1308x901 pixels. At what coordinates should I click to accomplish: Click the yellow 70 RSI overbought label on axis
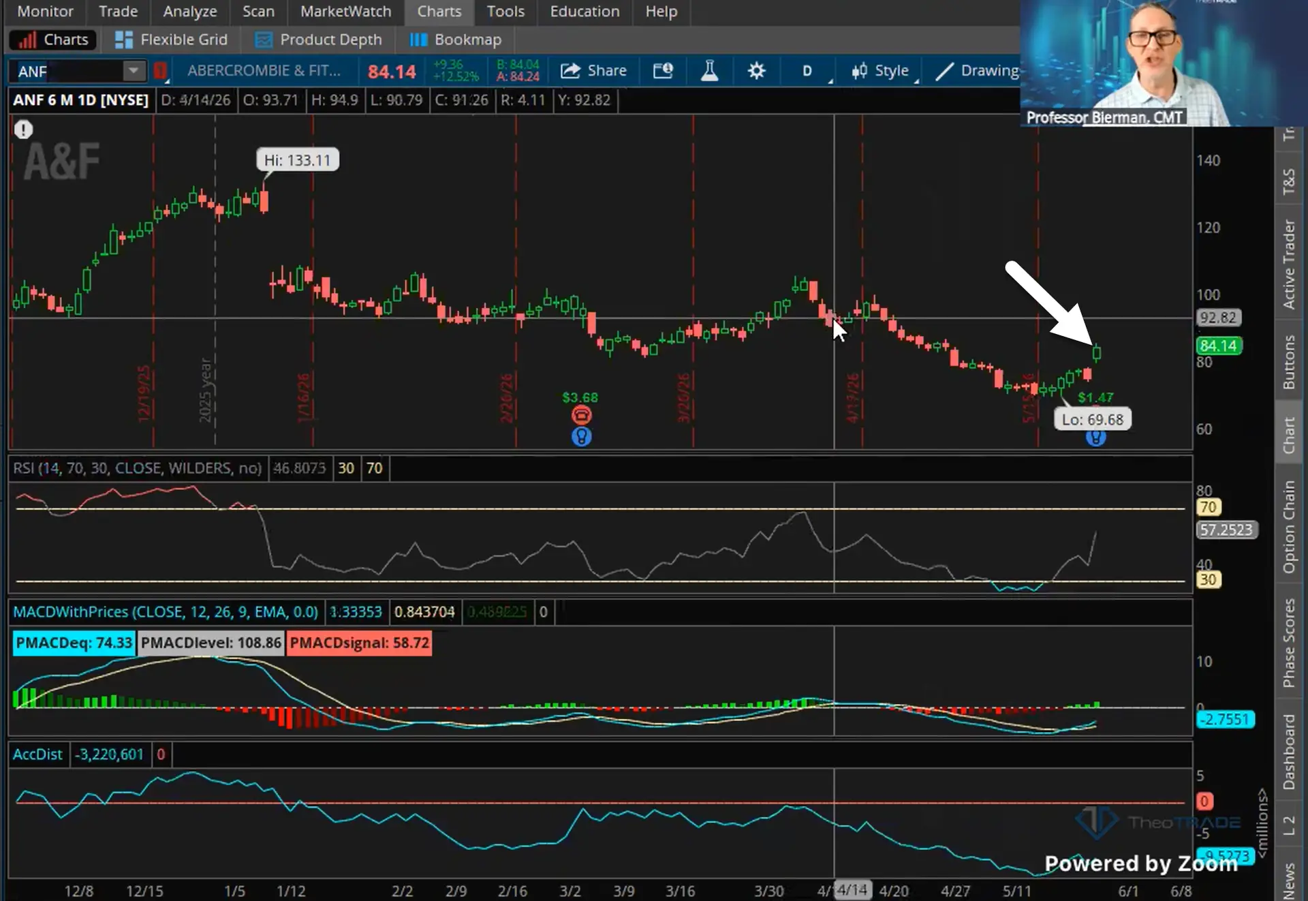click(x=1208, y=507)
